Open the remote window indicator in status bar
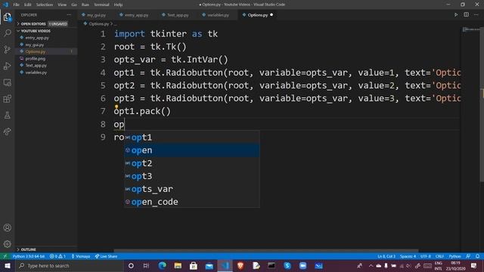The height and width of the screenshot is (272, 484). 5,256
